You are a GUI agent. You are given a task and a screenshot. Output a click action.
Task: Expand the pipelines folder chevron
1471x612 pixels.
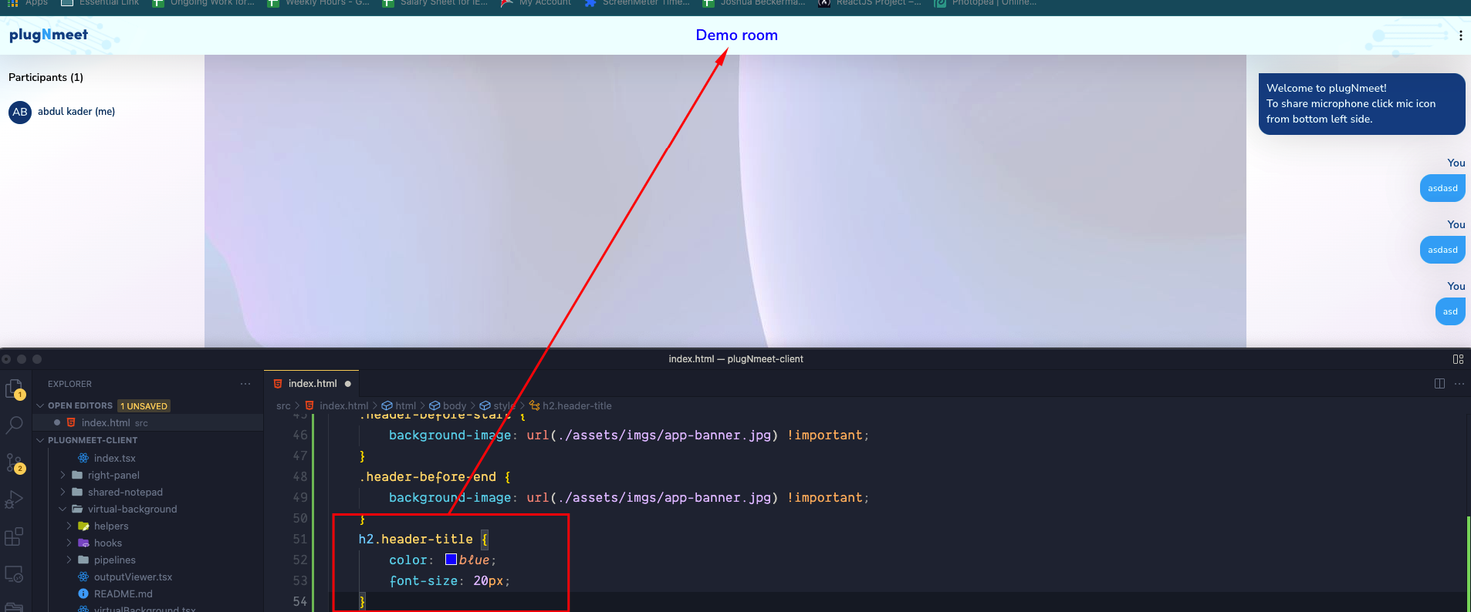69,560
